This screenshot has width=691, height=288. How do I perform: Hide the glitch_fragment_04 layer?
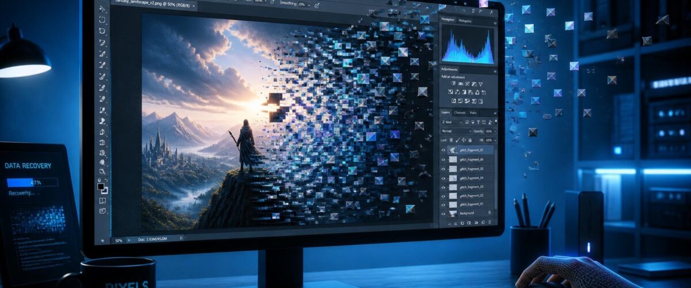click(x=443, y=178)
